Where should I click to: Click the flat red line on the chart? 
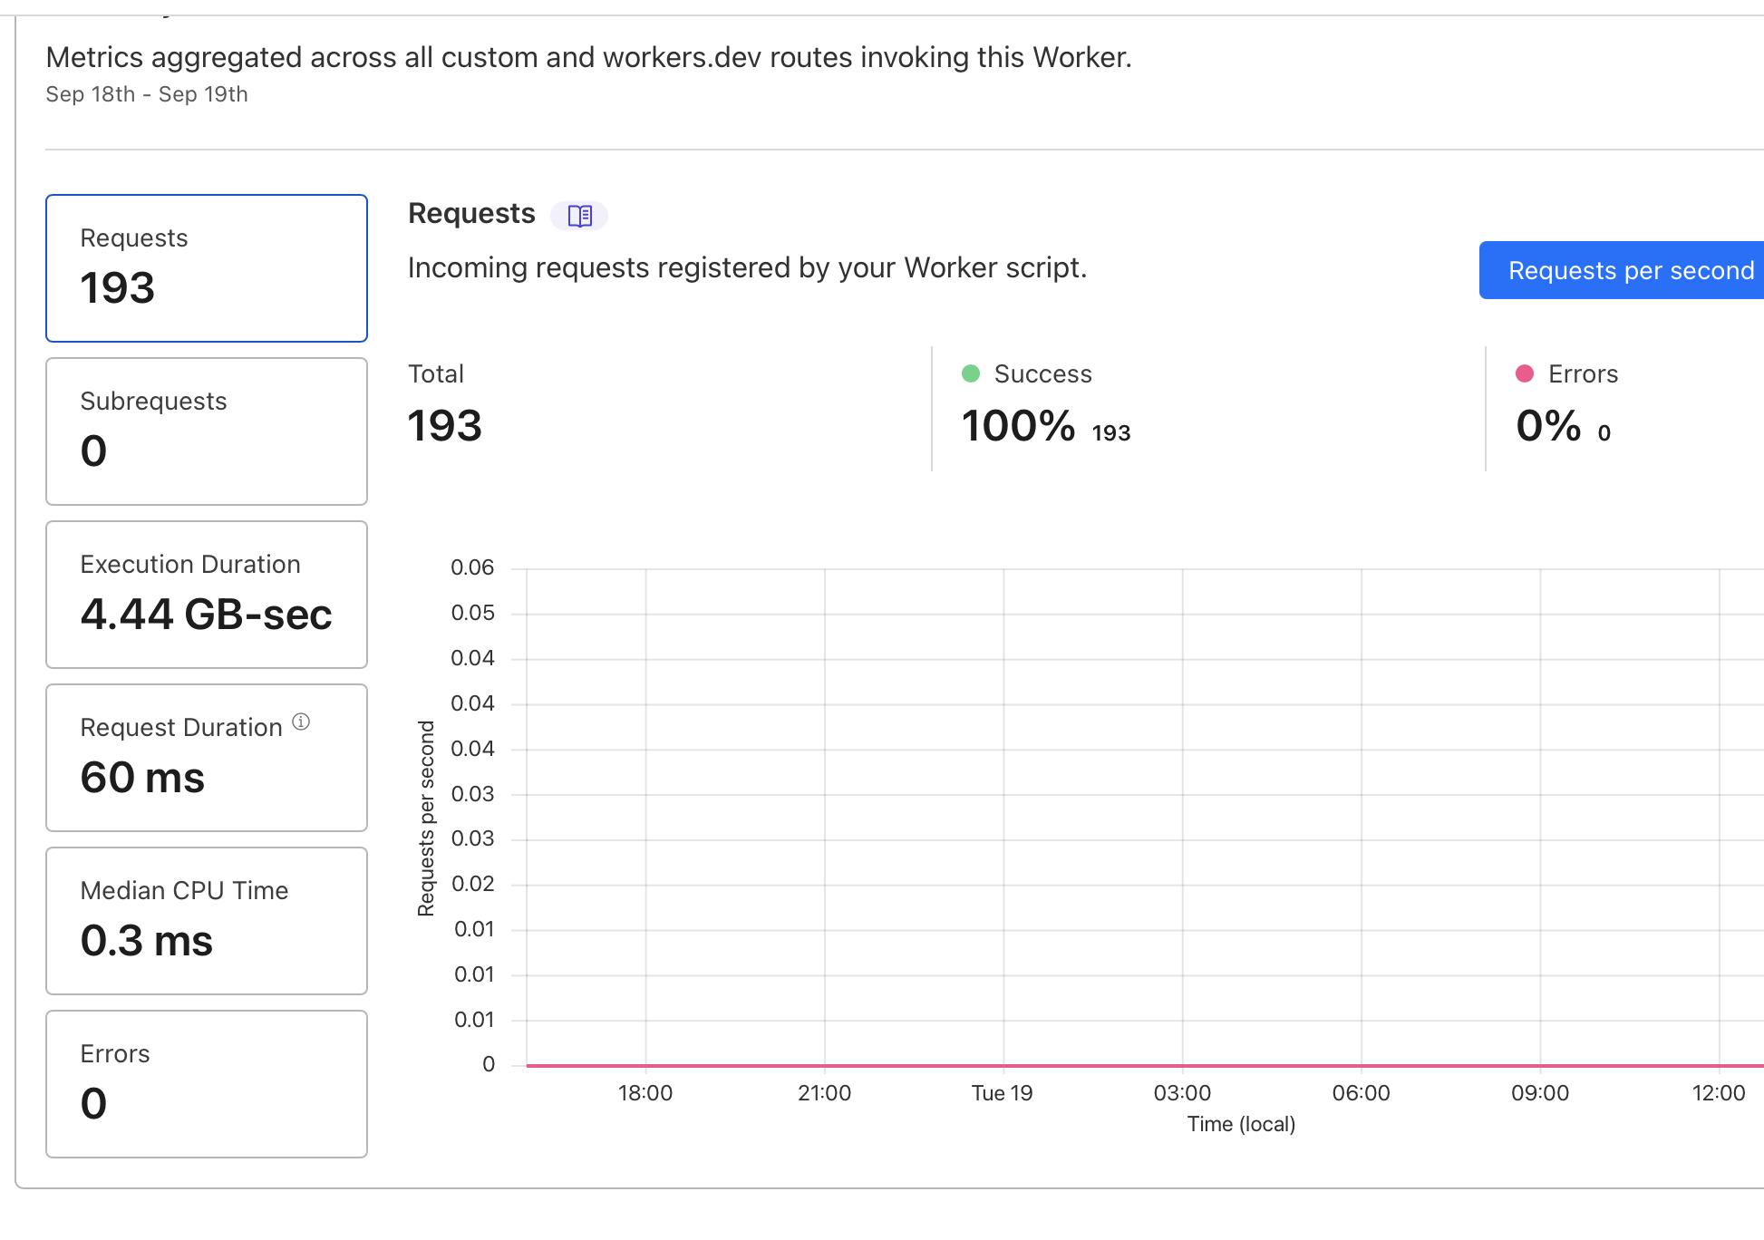1088,1065
